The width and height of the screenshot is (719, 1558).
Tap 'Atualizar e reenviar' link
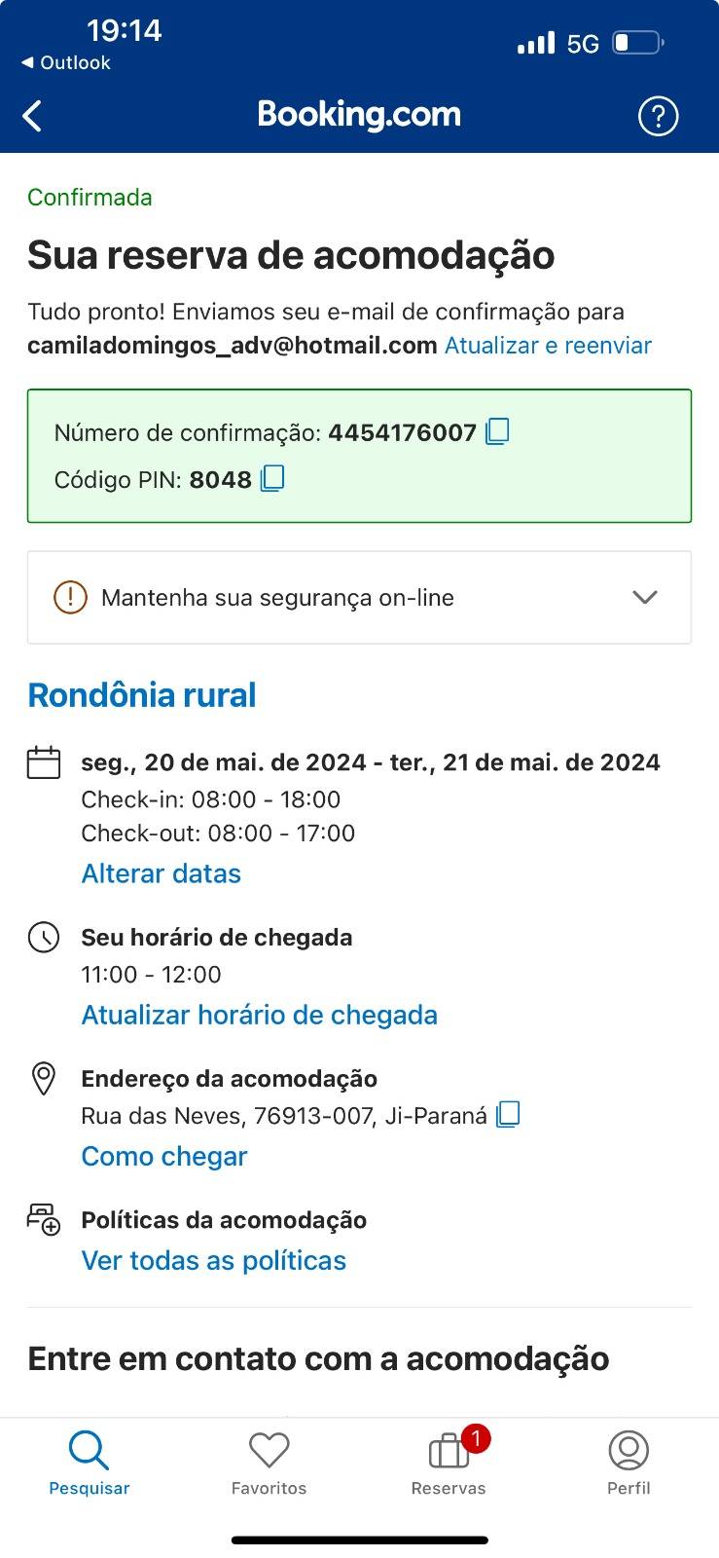[x=548, y=346]
